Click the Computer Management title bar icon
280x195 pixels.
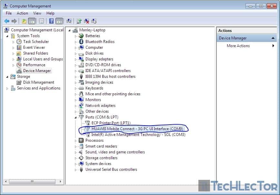(5, 6)
